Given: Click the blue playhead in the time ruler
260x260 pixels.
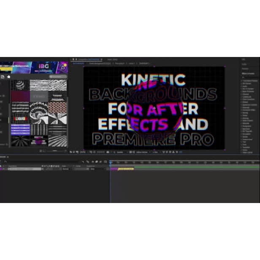Looking at the screenshot, I should coord(110,162).
